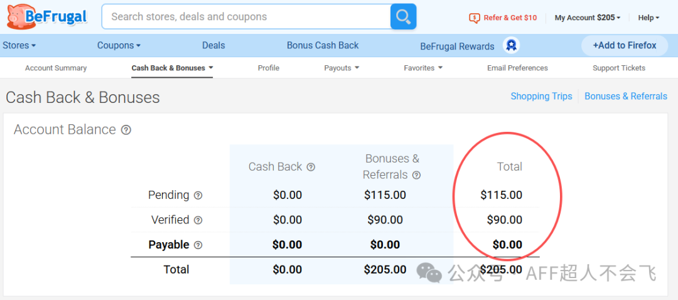Viewport: 678px width, 300px height.
Task: Expand the Cash Back & Bonuses tab dropdown
Action: tap(172, 68)
